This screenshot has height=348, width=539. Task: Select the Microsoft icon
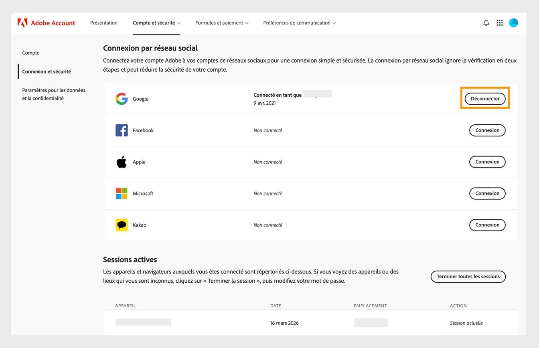coord(122,193)
